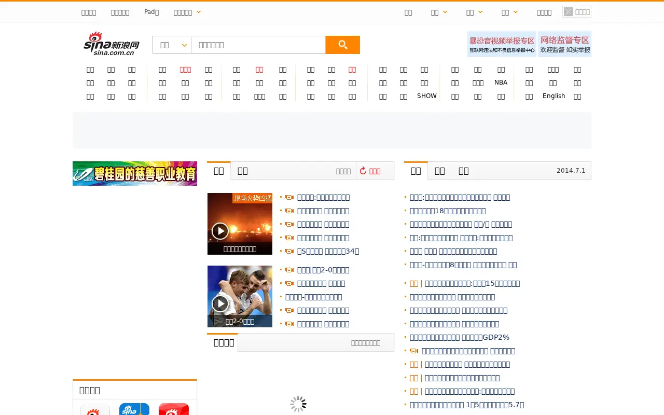Click the red refresh arrow icon

pos(363,171)
